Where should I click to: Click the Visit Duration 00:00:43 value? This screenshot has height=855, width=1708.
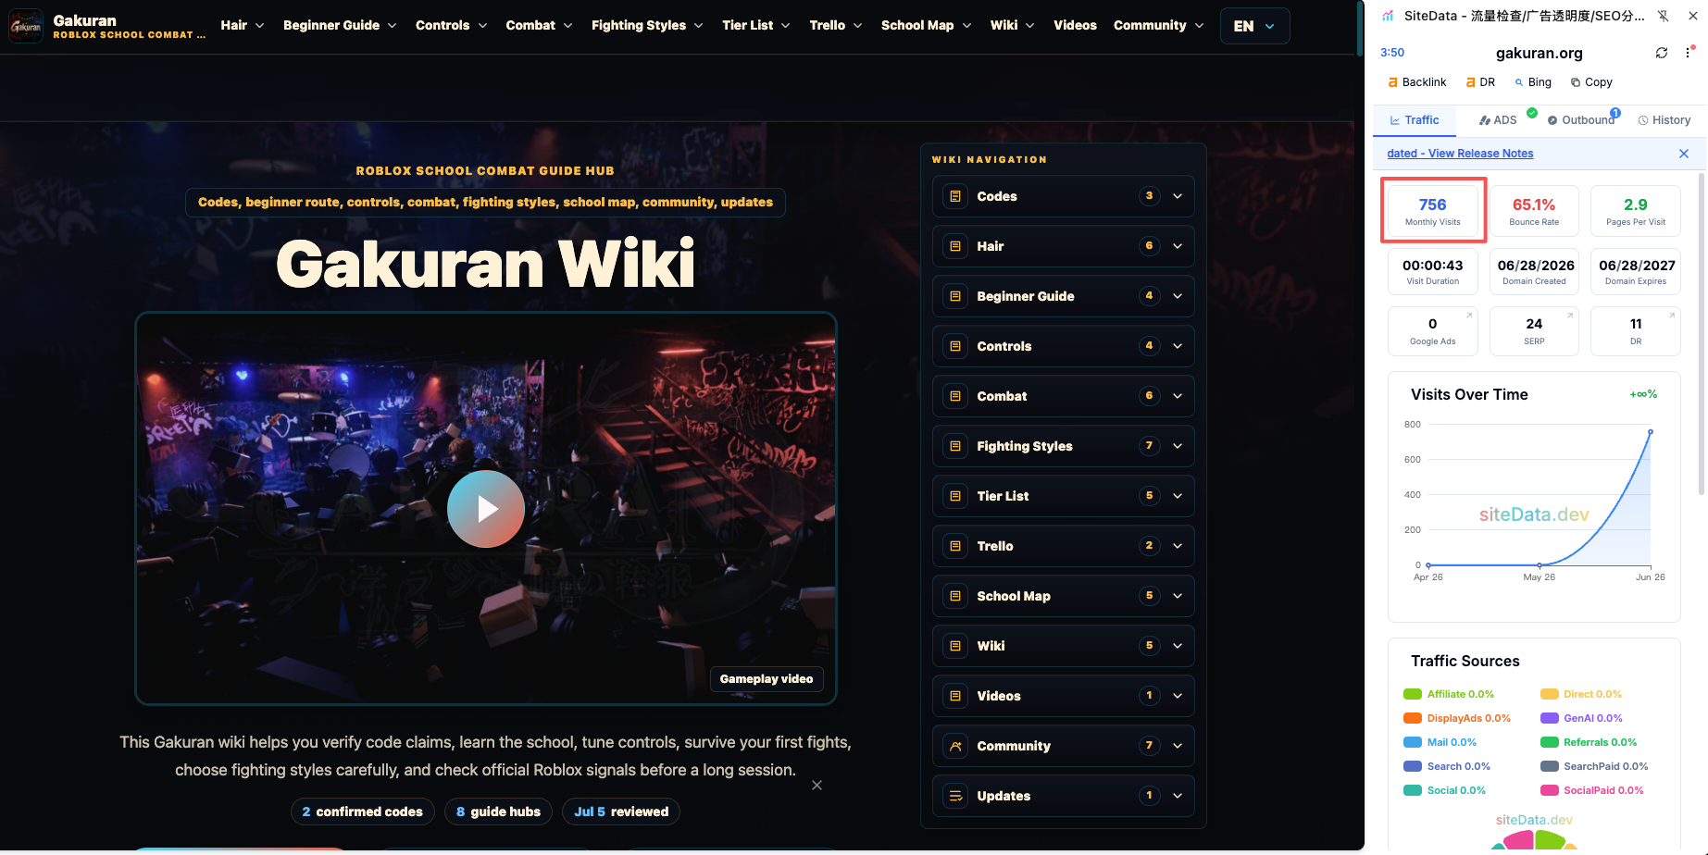point(1433,266)
